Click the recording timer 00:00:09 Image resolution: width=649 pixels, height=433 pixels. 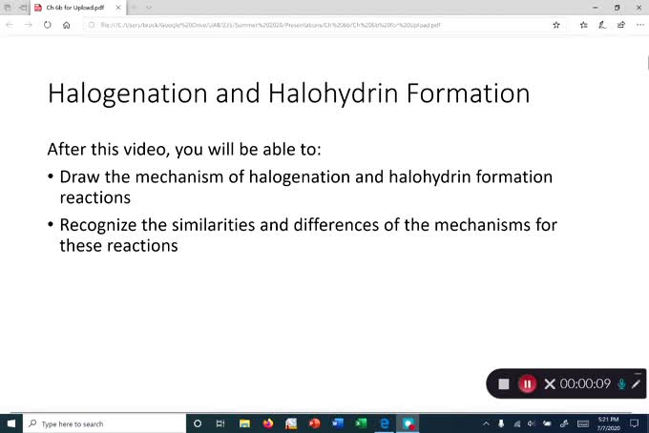[585, 384]
